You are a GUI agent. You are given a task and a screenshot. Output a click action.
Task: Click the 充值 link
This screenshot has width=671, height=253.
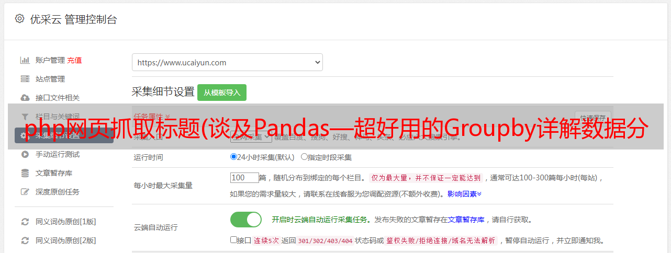pyautogui.click(x=74, y=60)
